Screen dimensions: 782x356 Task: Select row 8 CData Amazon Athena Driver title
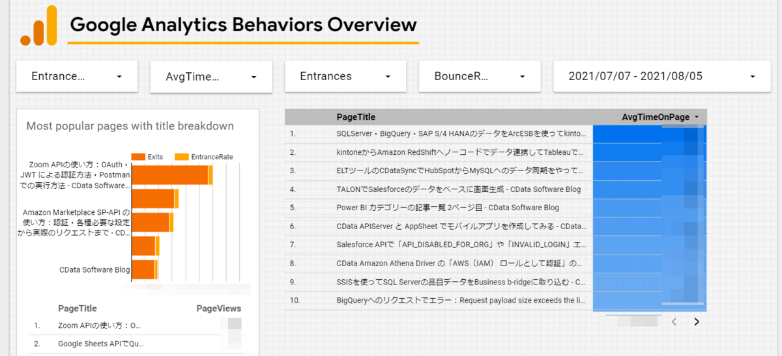pos(461,264)
